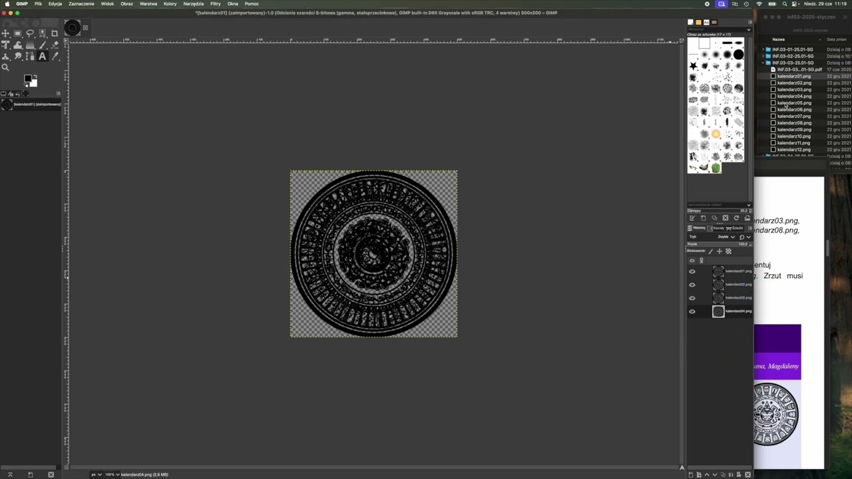Open the px unit dropdown in status bar

tap(96, 474)
